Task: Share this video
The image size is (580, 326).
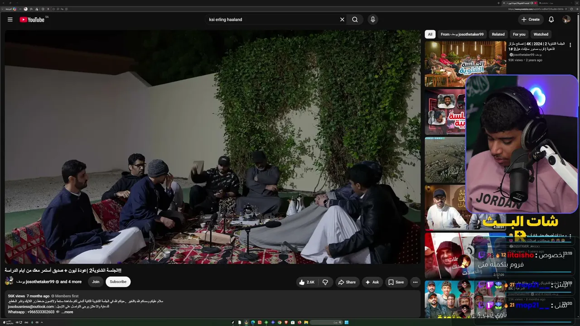Action: pyautogui.click(x=347, y=282)
